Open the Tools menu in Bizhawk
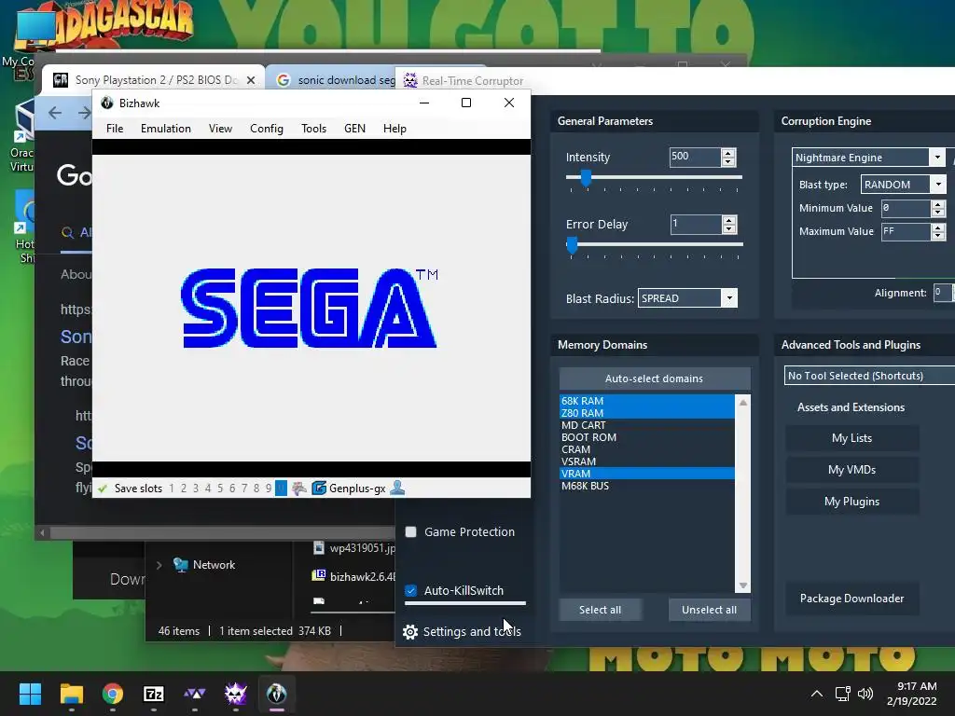Image resolution: width=955 pixels, height=716 pixels. tap(313, 129)
